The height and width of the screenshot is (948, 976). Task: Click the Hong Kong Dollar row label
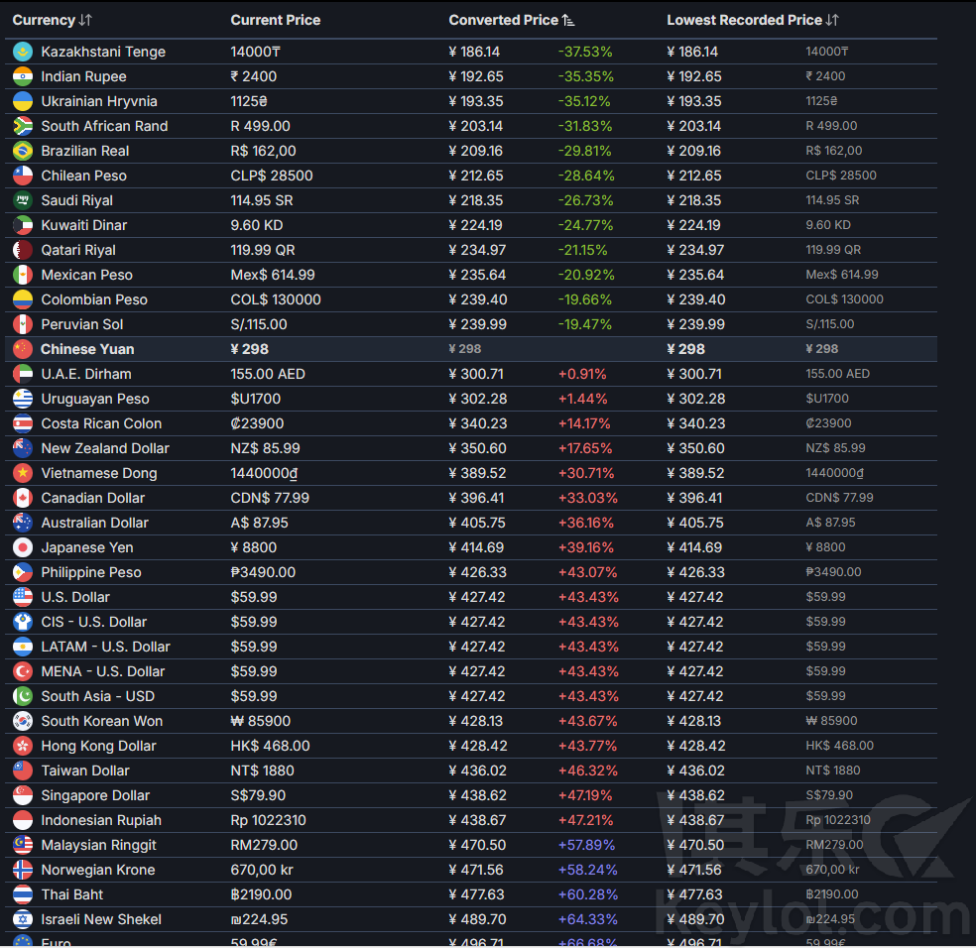pos(98,746)
